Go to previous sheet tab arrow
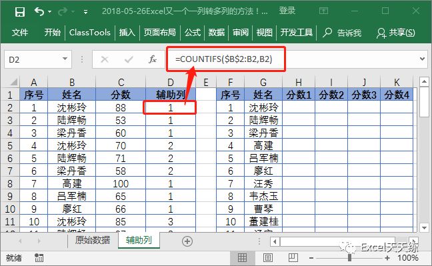This screenshot has width=432, height=266. [20, 241]
